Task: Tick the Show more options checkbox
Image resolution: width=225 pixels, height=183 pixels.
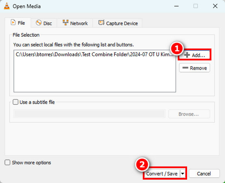Action: coord(7,162)
